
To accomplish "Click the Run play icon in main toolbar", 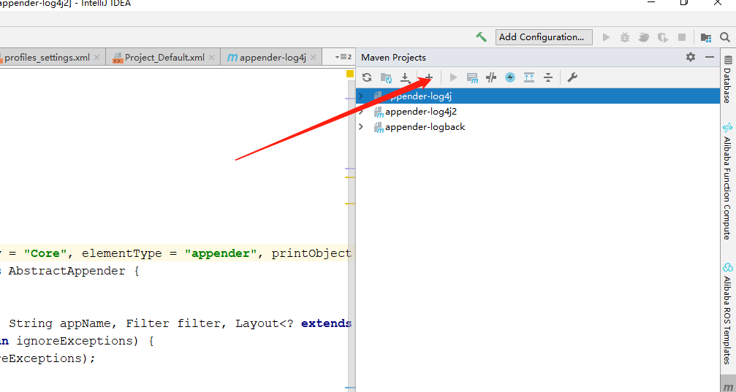I will tap(607, 37).
